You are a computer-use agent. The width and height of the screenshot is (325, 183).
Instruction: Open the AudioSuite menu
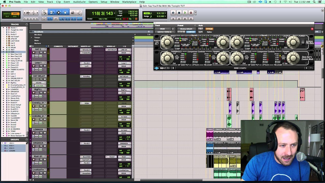79,2
